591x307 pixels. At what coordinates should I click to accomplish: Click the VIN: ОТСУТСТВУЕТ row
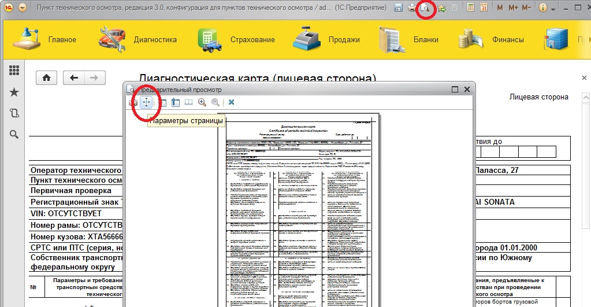pos(66,213)
